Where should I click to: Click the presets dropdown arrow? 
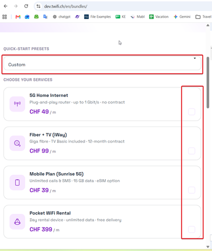click(195, 58)
